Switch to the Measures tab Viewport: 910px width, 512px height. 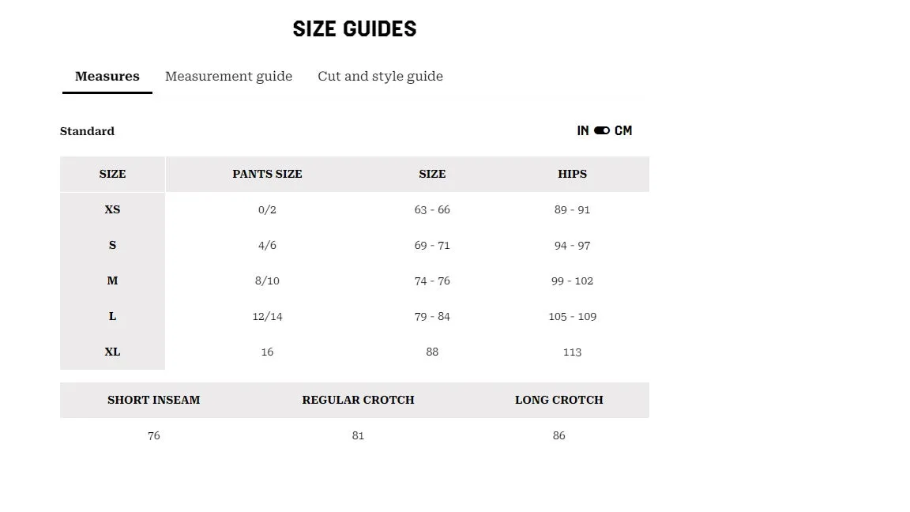coord(107,76)
